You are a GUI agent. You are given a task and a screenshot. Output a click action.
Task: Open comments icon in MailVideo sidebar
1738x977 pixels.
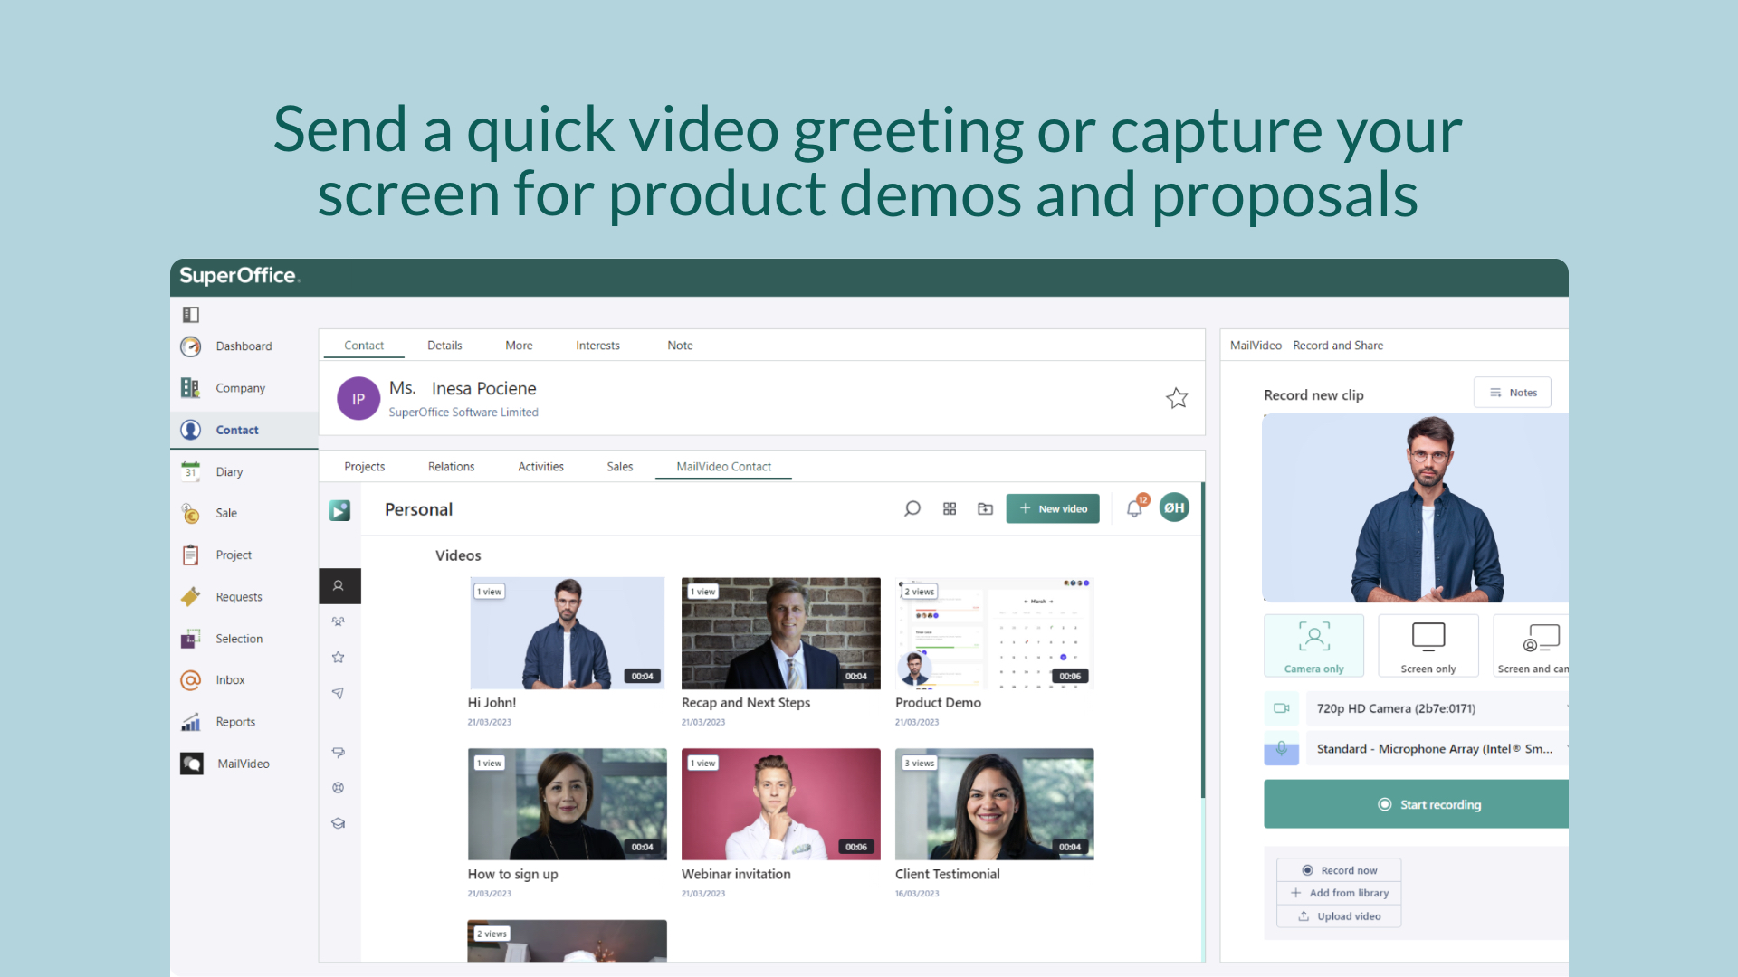[339, 752]
